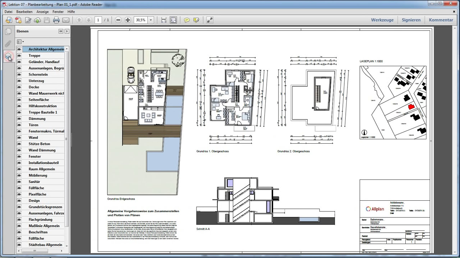Select fit width scrolling mode icon
This screenshot has height=258, width=460.
(x=164, y=20)
